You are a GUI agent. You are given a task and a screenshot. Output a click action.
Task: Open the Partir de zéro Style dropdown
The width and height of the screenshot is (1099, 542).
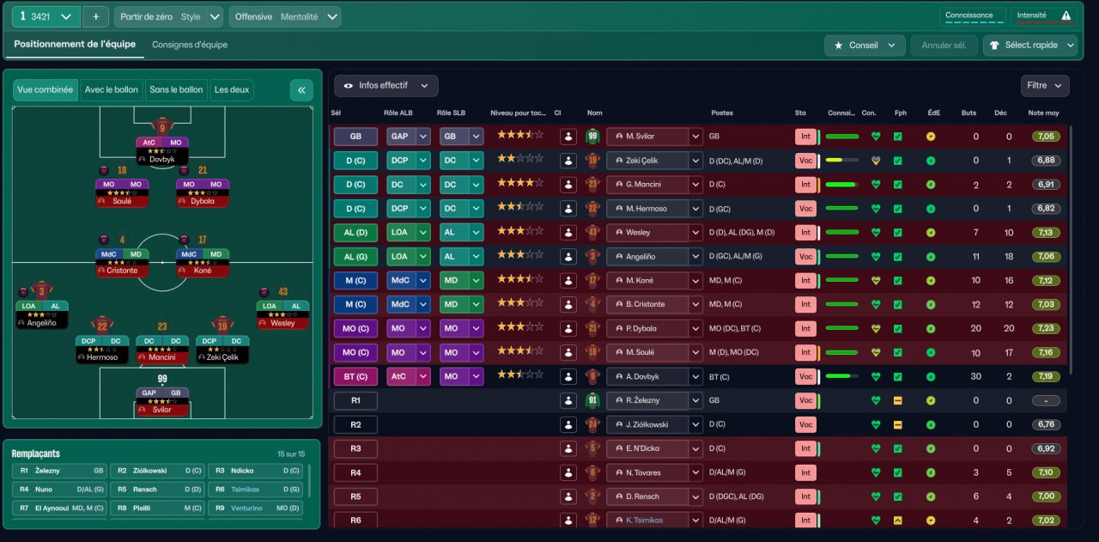tap(169, 16)
